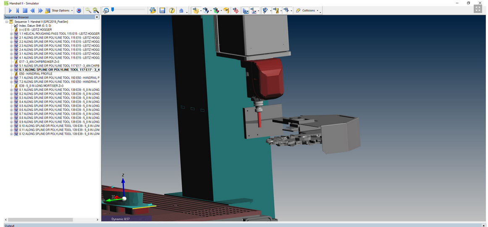488x227 pixels.
Task: Stop the simulation with the square button
Action: [25, 10]
